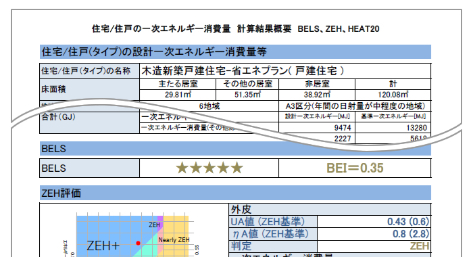Select the ZEH+ region in the chart
This screenshot has height=257, width=473.
pyautogui.click(x=103, y=246)
